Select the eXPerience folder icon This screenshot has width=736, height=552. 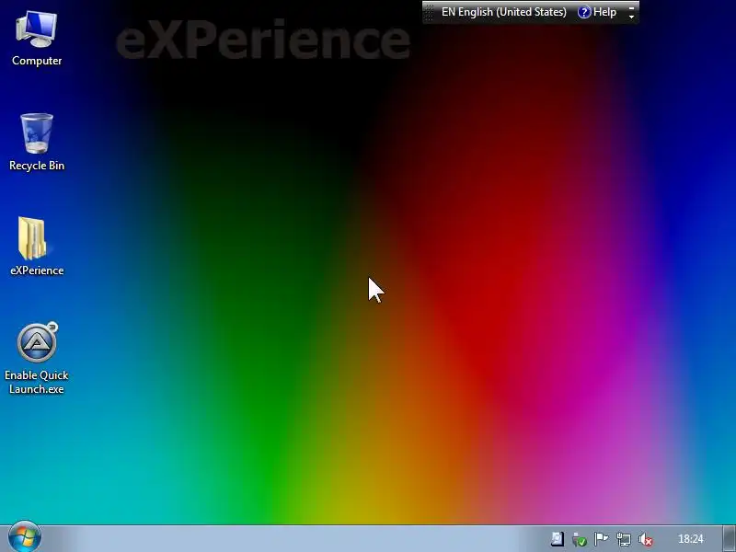(37, 247)
